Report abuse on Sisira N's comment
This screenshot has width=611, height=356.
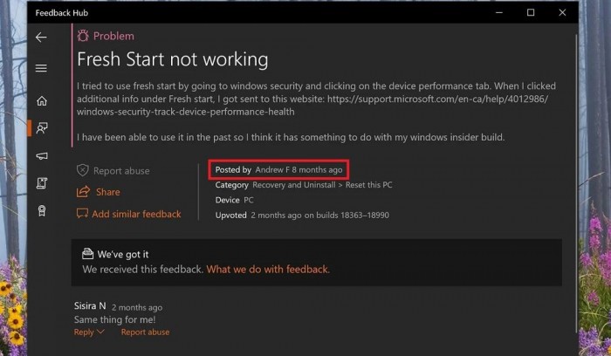coord(145,332)
